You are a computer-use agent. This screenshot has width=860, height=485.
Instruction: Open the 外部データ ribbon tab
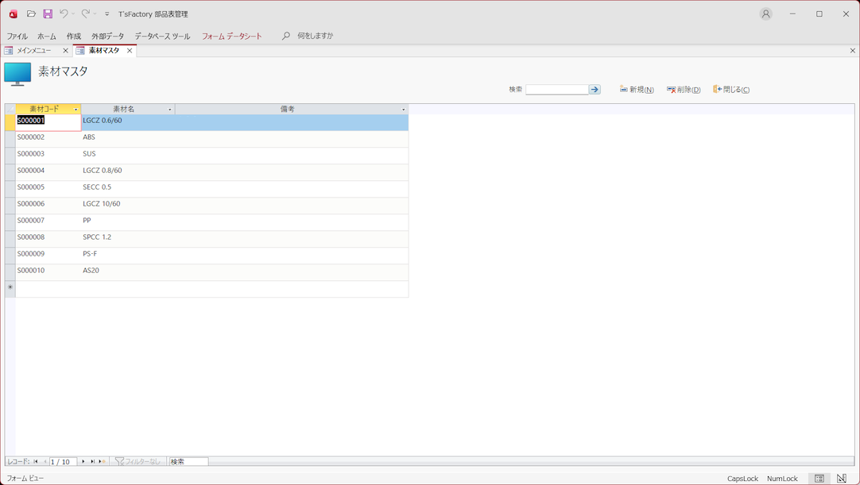107,36
